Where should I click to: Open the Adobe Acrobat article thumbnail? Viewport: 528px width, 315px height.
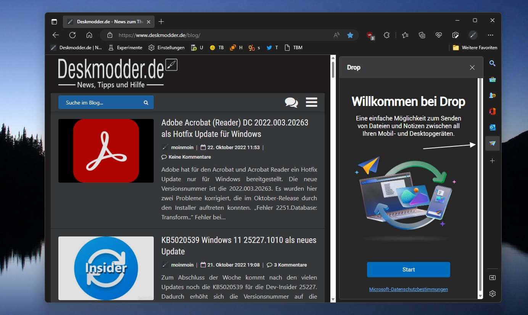click(106, 151)
